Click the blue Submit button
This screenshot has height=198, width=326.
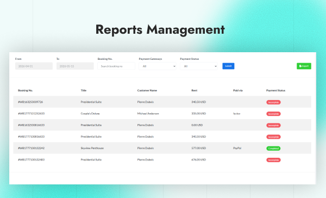click(x=228, y=66)
